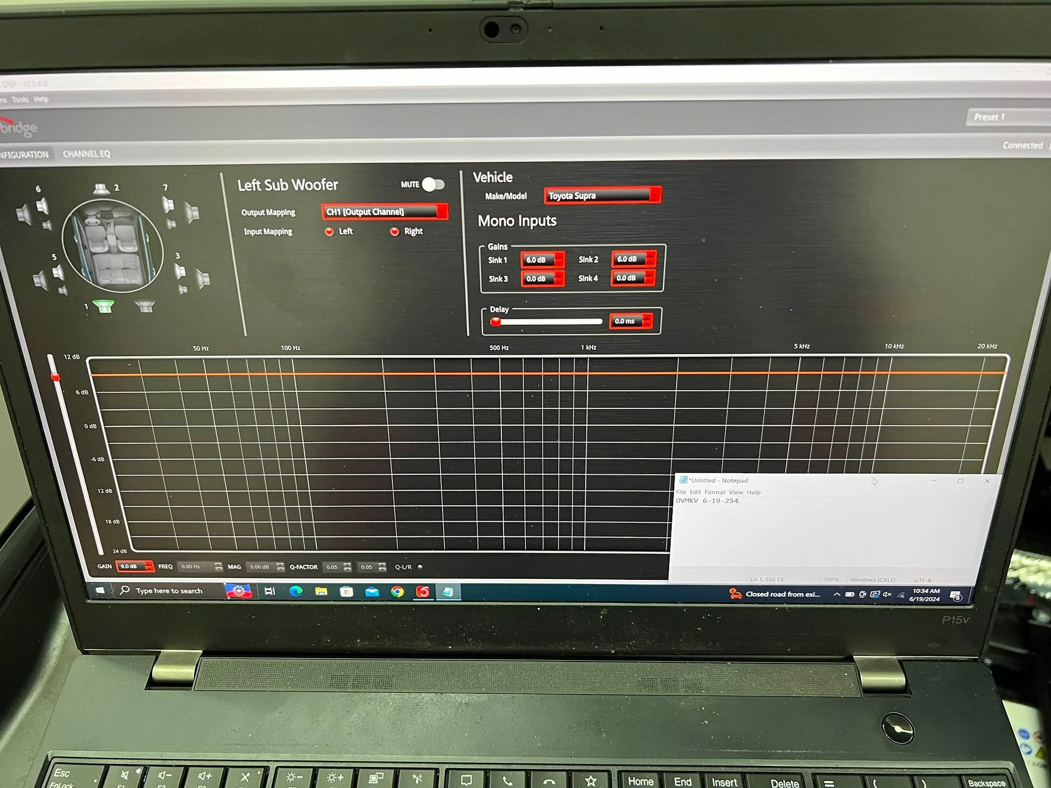Click the battery icon in the system tray
The height and width of the screenshot is (788, 1051).
(849, 594)
